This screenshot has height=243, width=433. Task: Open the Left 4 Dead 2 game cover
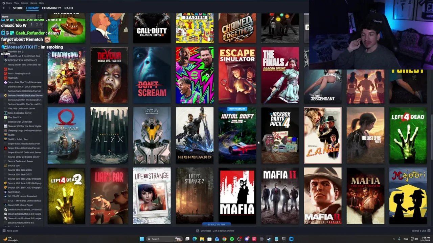(66, 196)
